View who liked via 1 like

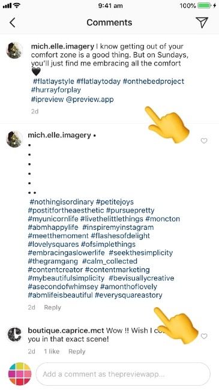click(x=52, y=351)
